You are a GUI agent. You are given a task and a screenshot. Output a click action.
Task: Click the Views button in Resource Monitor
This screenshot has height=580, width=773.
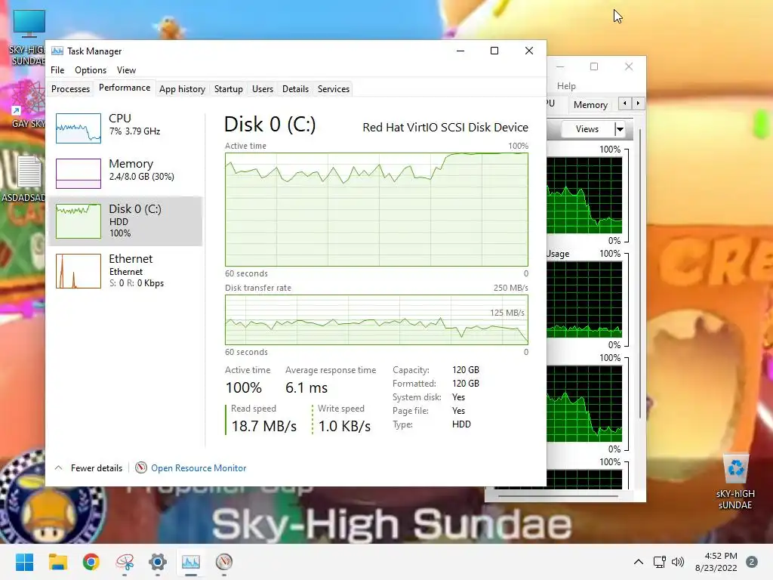point(587,129)
